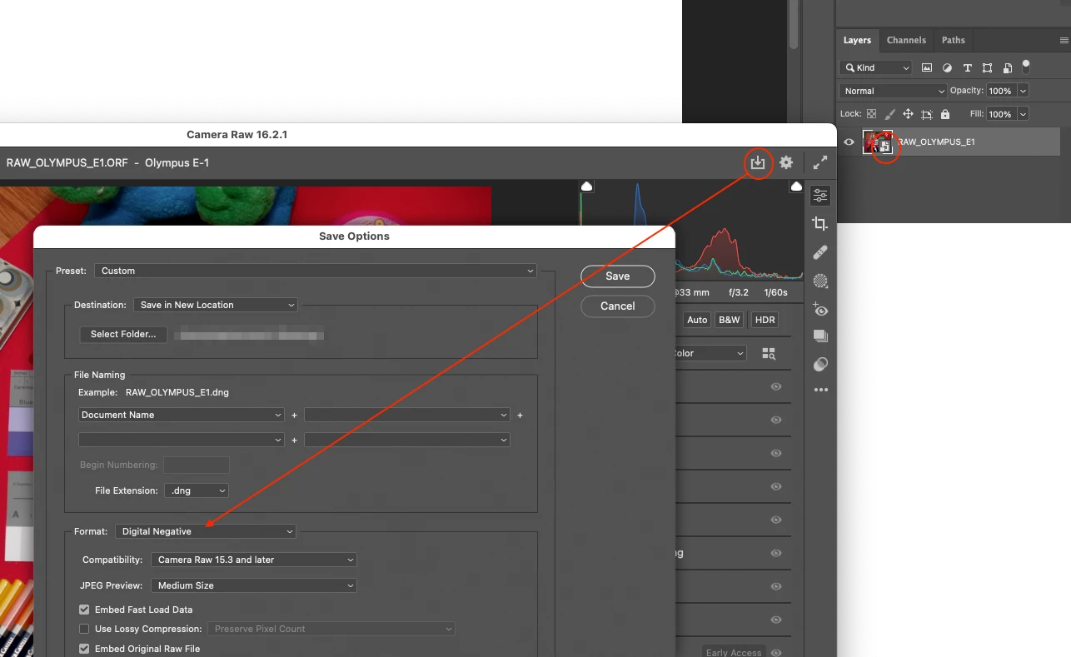The width and height of the screenshot is (1071, 657).
Task: Open the Format Digital Negative dropdown
Action: [206, 531]
